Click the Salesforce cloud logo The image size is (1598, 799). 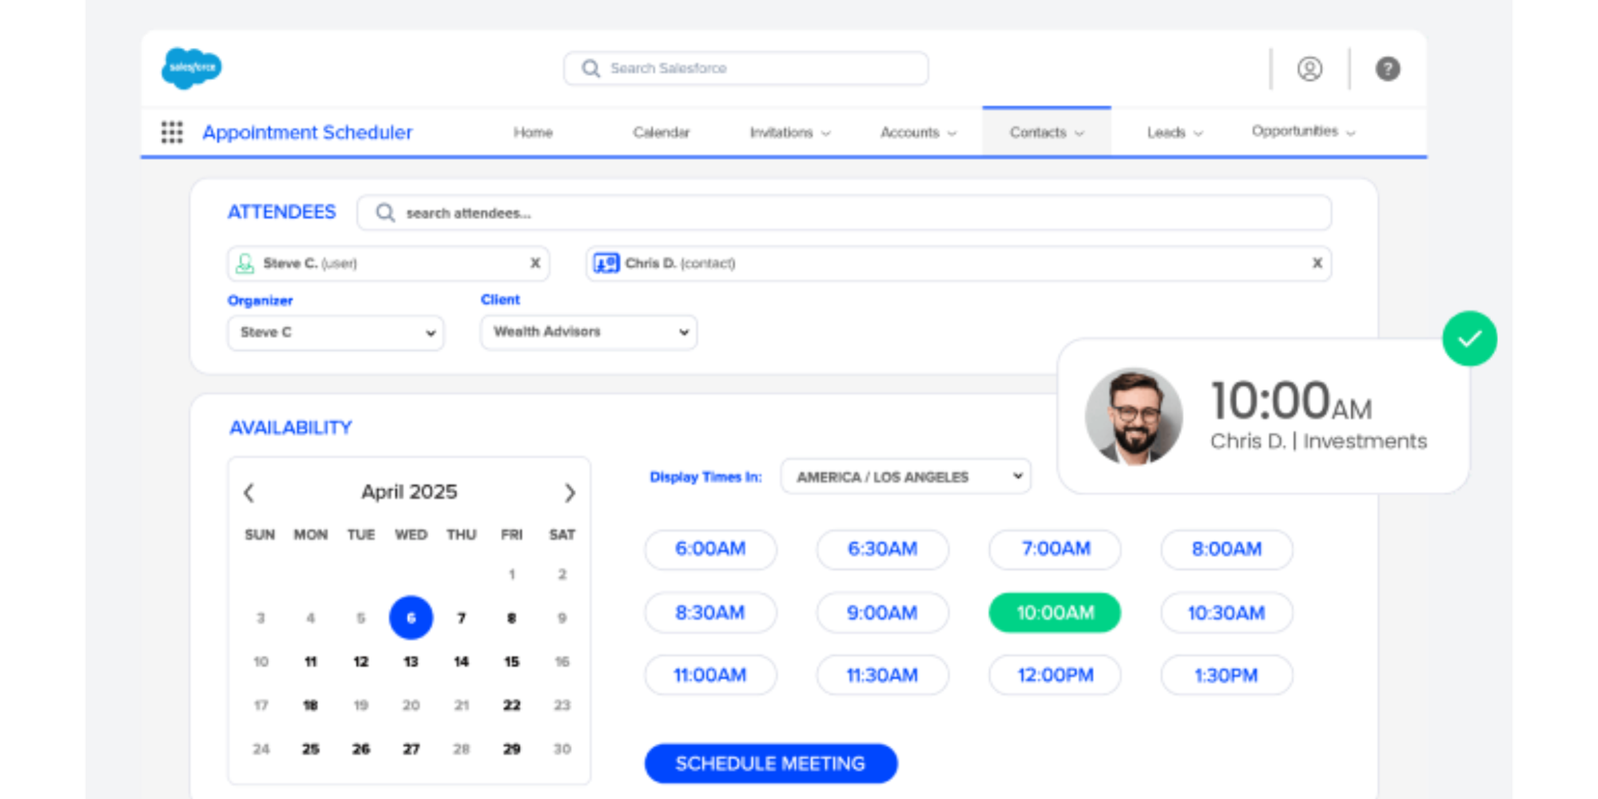tap(192, 68)
